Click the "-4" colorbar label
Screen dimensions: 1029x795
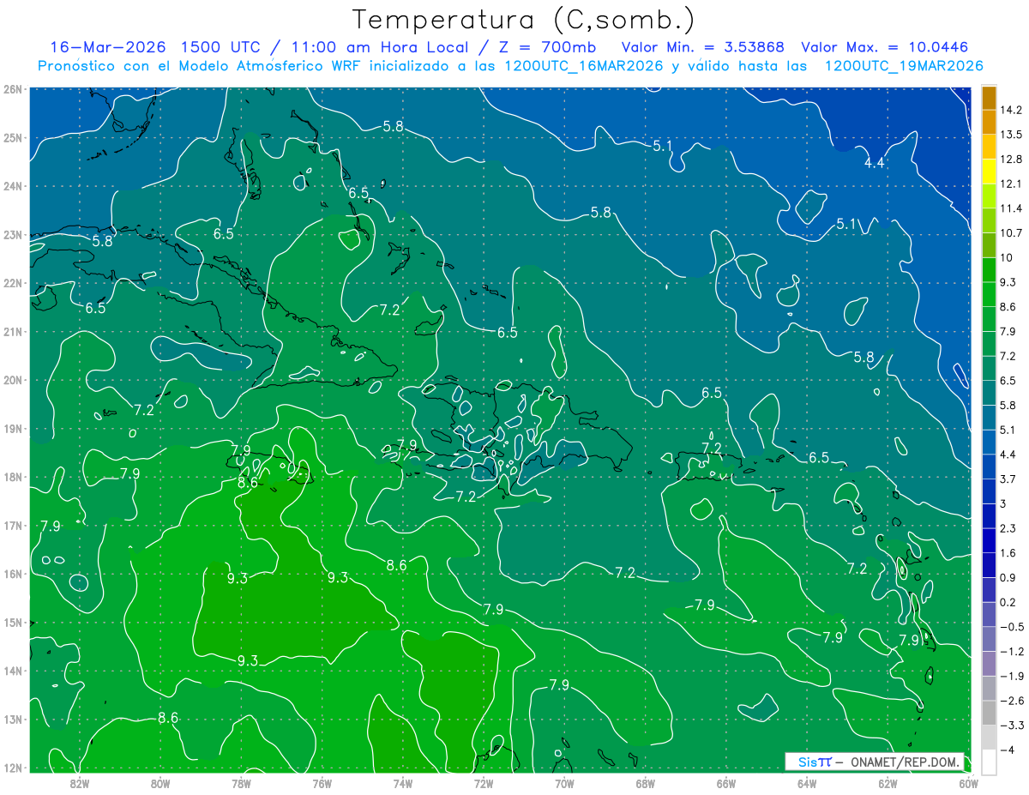[x=1007, y=750]
